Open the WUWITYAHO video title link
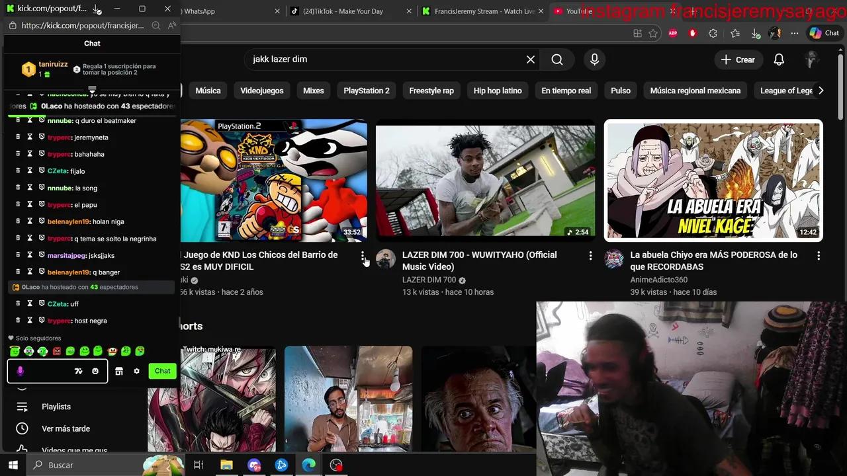Screen dimensions: 847x476 [x=479, y=260]
